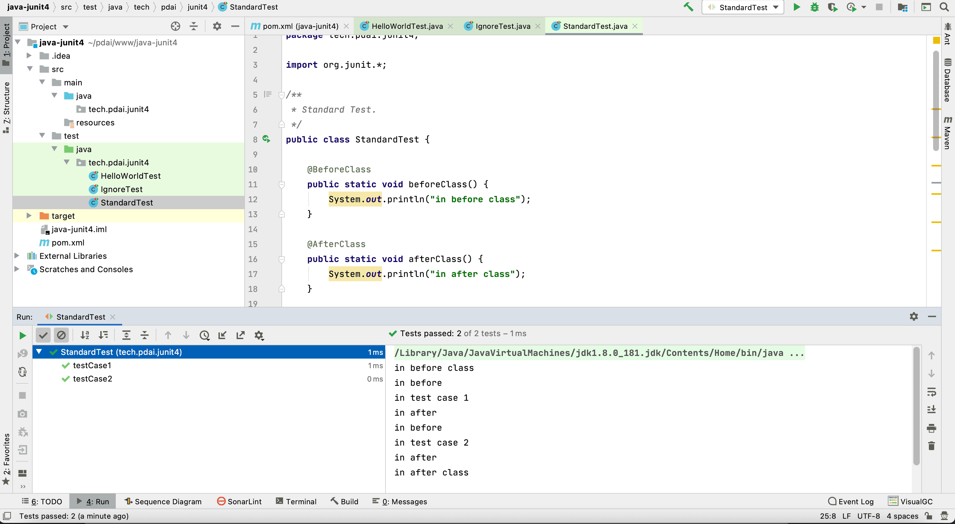Viewport: 955px width, 524px height.
Task: Click the Build project hammer icon
Action: tap(688, 7)
